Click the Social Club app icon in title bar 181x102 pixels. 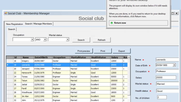tap(6, 13)
